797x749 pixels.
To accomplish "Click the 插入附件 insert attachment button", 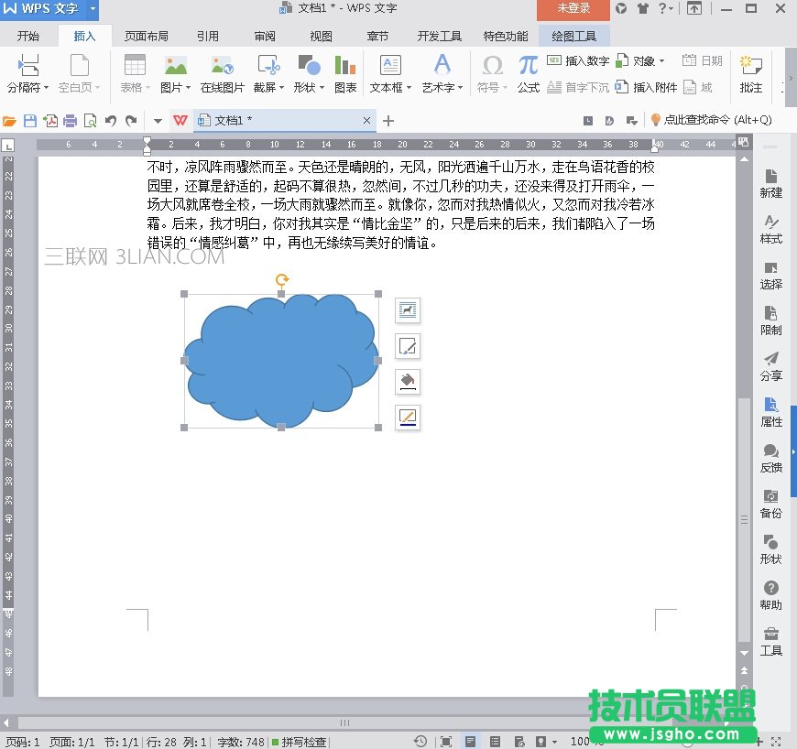I will pyautogui.click(x=647, y=87).
